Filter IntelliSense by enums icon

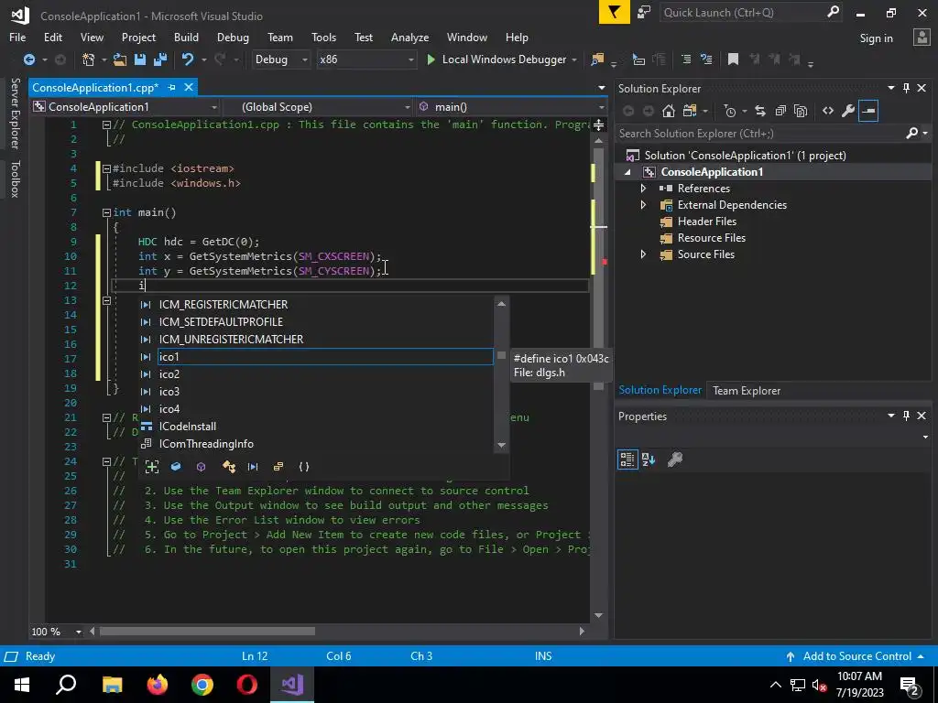pos(278,467)
